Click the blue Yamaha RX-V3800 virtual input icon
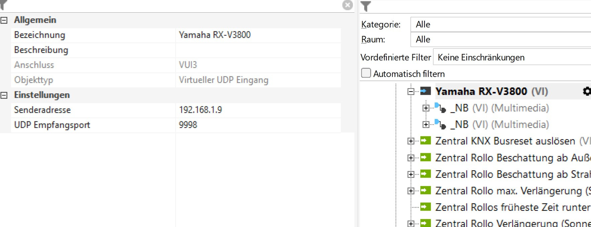 (x=425, y=91)
